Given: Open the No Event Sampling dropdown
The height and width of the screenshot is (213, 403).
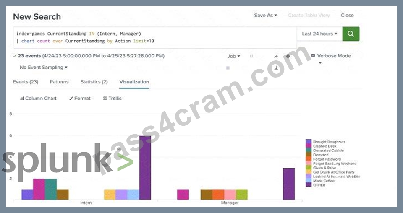Looking at the screenshot, I should 43,68.
